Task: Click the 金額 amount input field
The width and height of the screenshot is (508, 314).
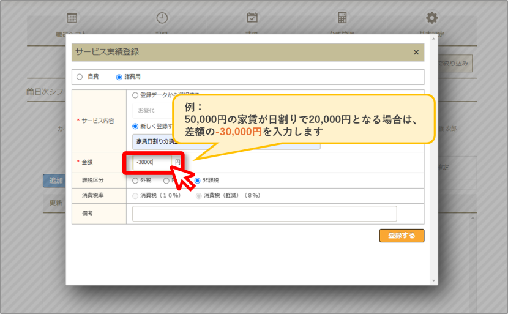Action: point(152,162)
